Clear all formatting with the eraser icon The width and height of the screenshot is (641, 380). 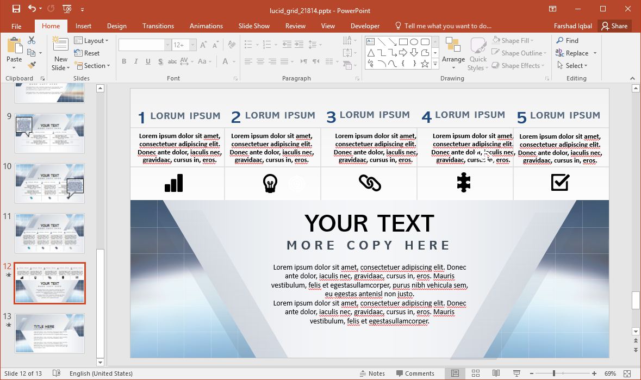[231, 45]
